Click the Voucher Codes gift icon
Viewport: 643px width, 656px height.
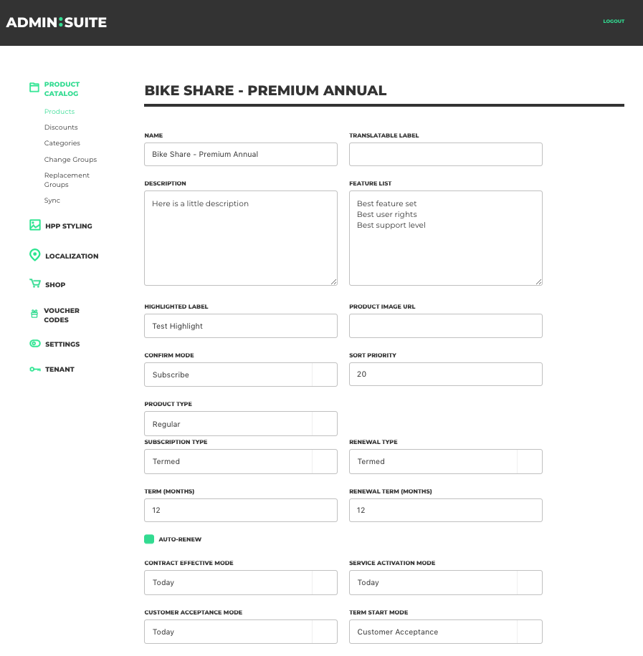34,314
